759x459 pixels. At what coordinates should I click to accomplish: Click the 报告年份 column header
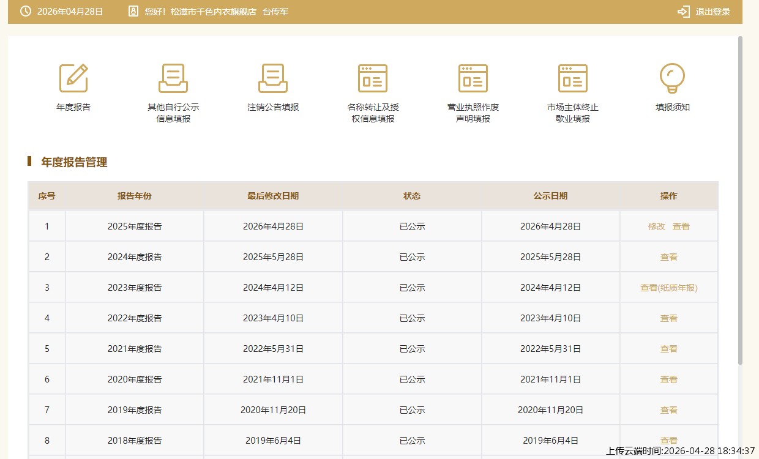pyautogui.click(x=135, y=196)
